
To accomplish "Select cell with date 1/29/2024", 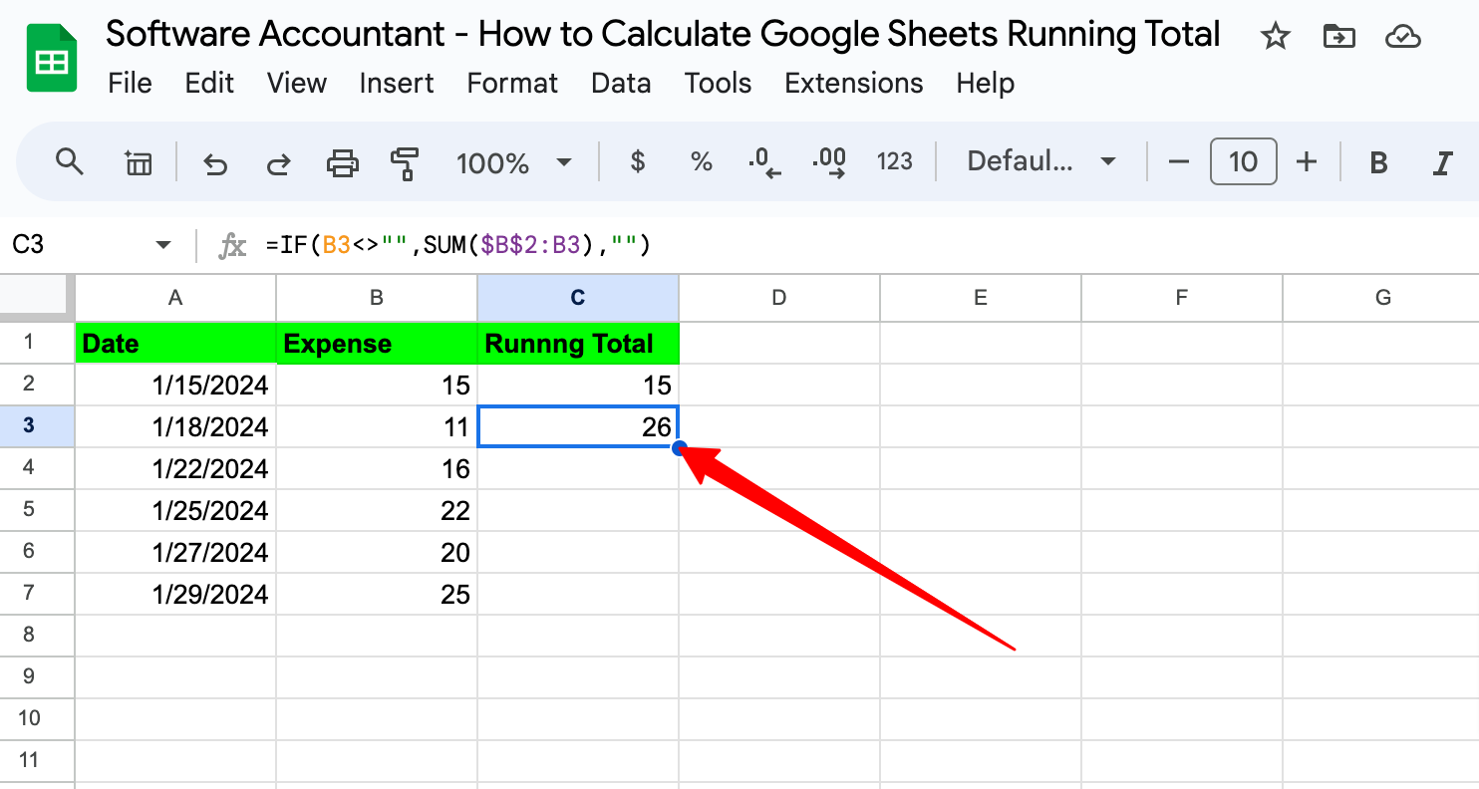I will (175, 594).
